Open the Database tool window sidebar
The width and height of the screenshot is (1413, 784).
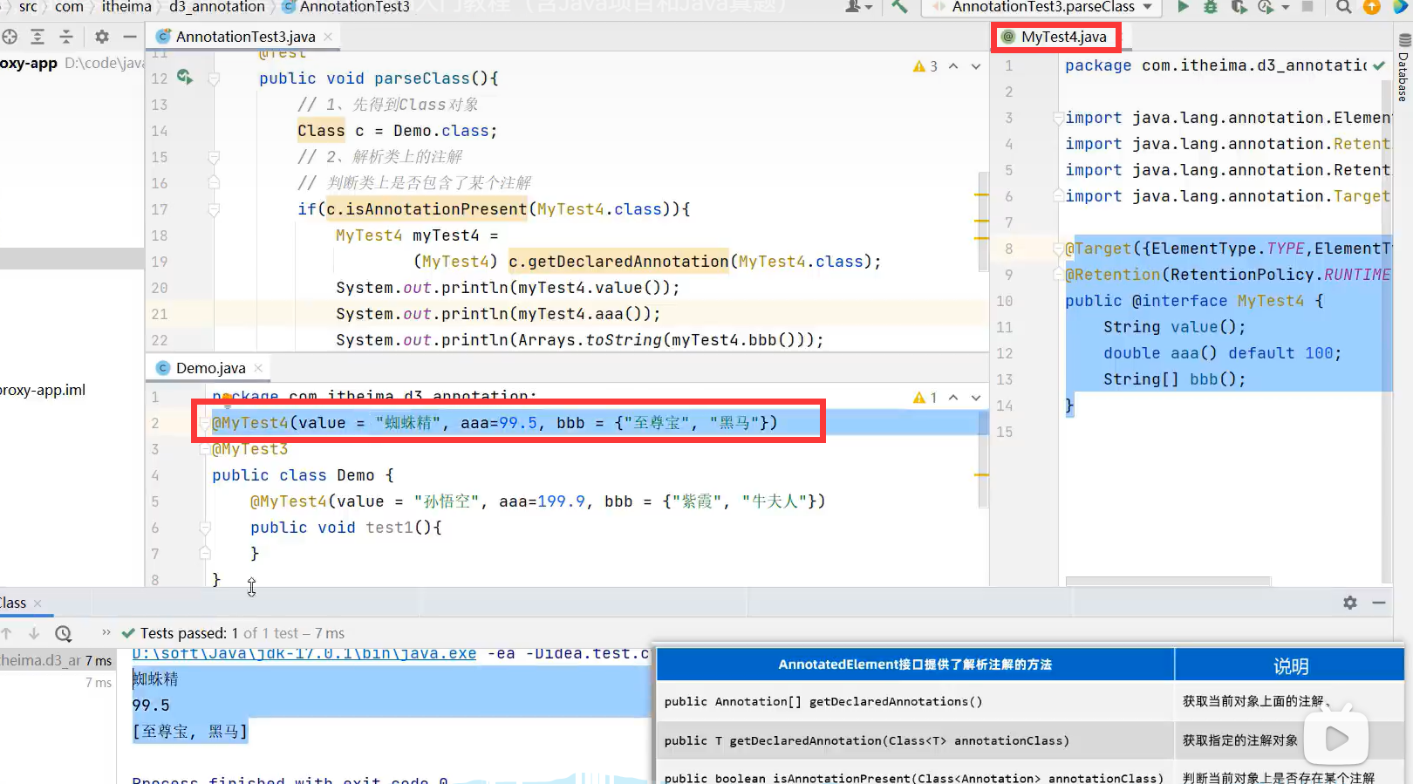(x=1403, y=68)
